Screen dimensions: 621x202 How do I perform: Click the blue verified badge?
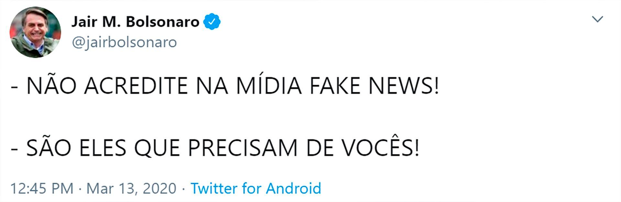pyautogui.click(x=212, y=22)
